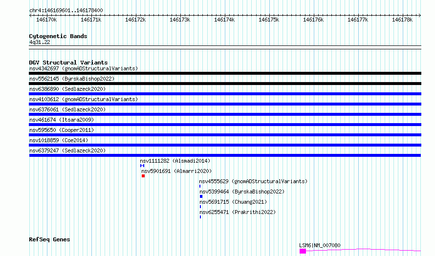
Task: Open the nsv461674 (Itsara2009) label
Action: pos(62,120)
